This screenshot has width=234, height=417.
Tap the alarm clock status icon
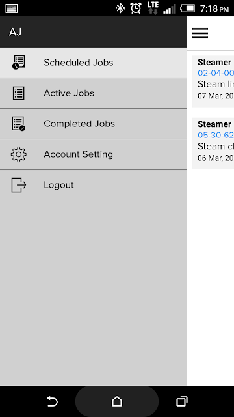pyautogui.click(x=136, y=8)
